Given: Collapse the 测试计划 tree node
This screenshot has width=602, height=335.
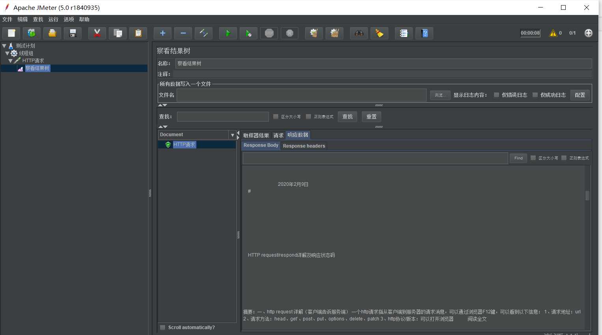Looking at the screenshot, I should 4,46.
